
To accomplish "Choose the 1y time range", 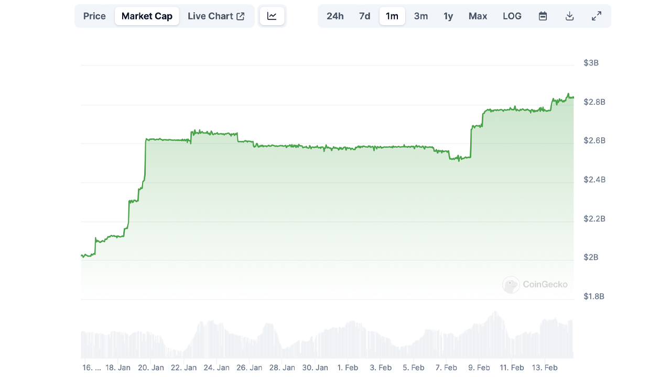I will click(448, 16).
